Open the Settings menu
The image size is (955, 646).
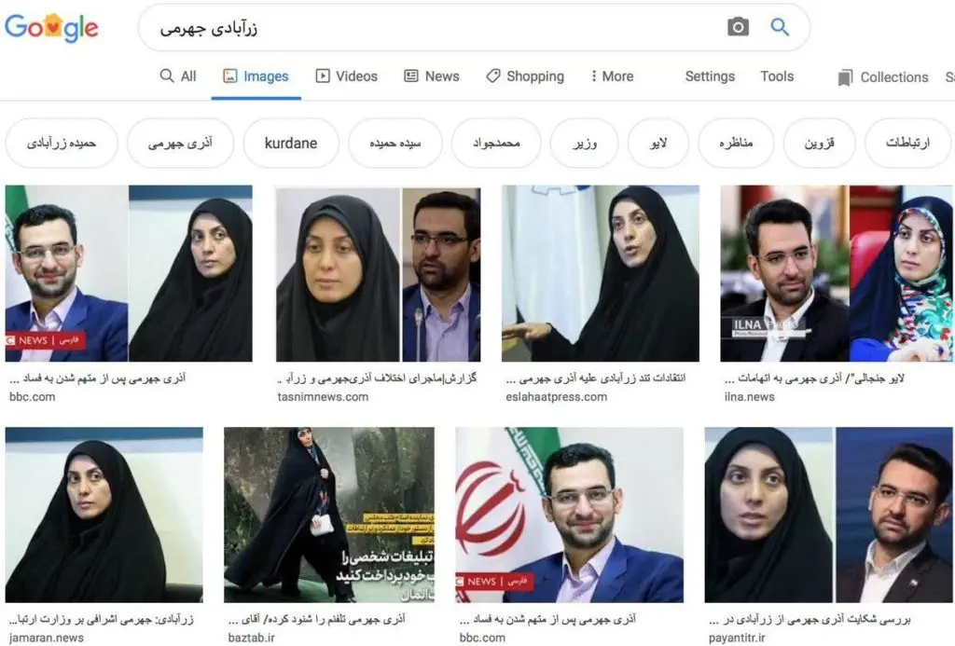[710, 76]
